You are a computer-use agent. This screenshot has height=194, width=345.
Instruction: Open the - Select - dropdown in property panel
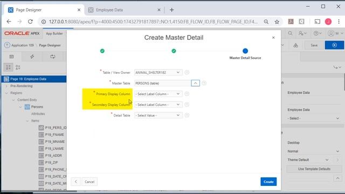tap(313, 119)
